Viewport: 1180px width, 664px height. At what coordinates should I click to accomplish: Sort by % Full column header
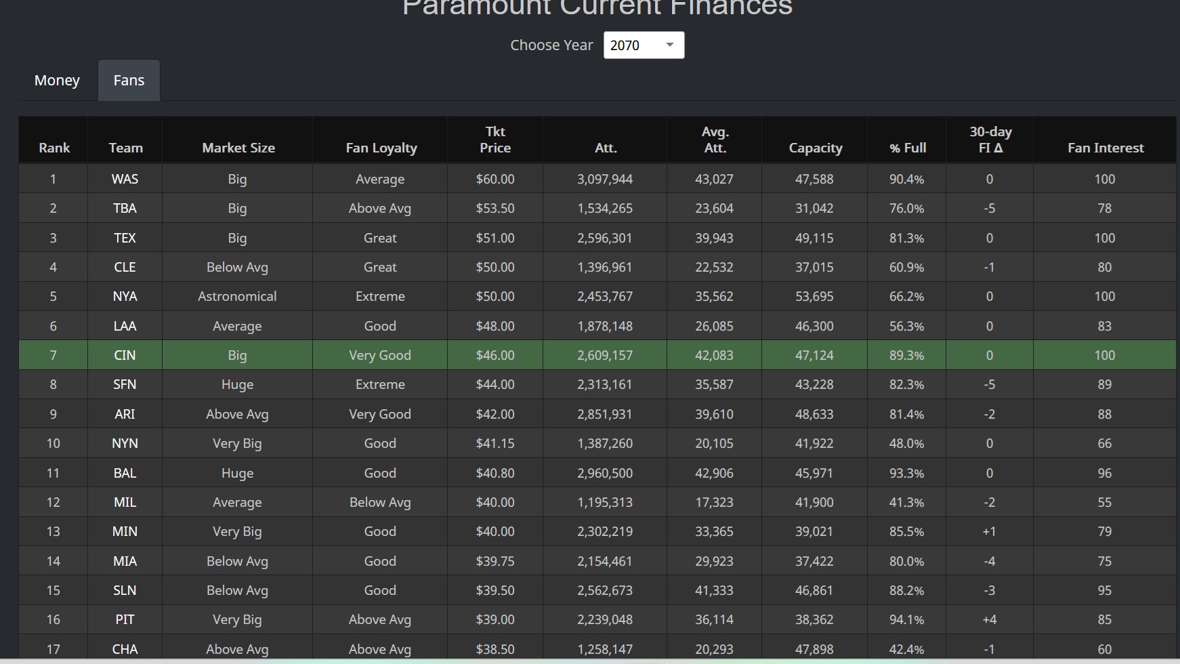907,148
